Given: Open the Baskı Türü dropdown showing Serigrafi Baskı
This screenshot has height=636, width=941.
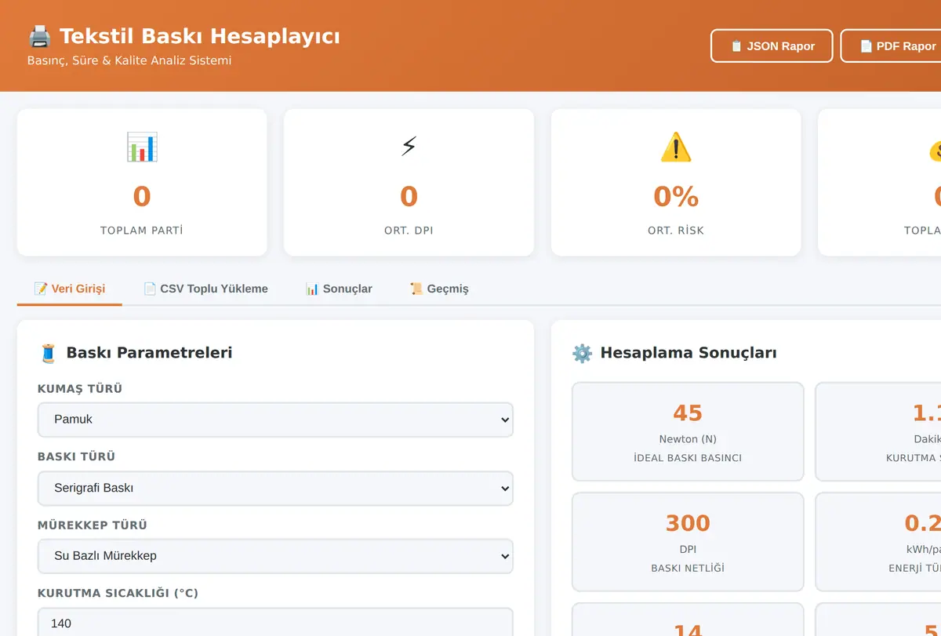Looking at the screenshot, I should tap(275, 488).
